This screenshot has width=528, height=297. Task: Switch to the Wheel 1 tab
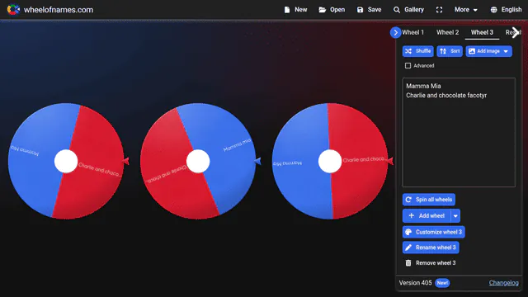coord(412,32)
